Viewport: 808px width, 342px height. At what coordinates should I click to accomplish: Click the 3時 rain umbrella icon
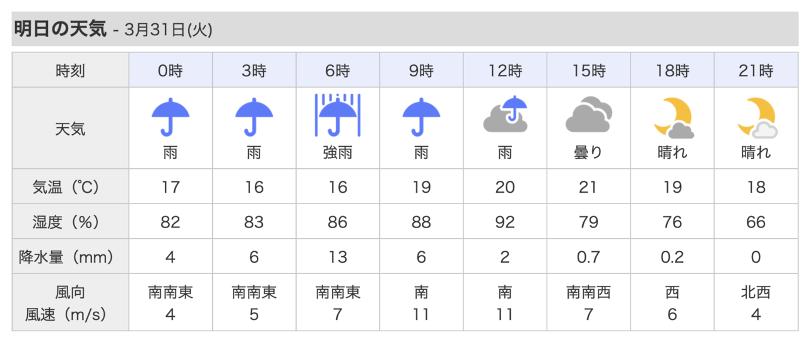[x=254, y=117]
